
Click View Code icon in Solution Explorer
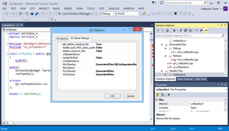click(196, 30)
